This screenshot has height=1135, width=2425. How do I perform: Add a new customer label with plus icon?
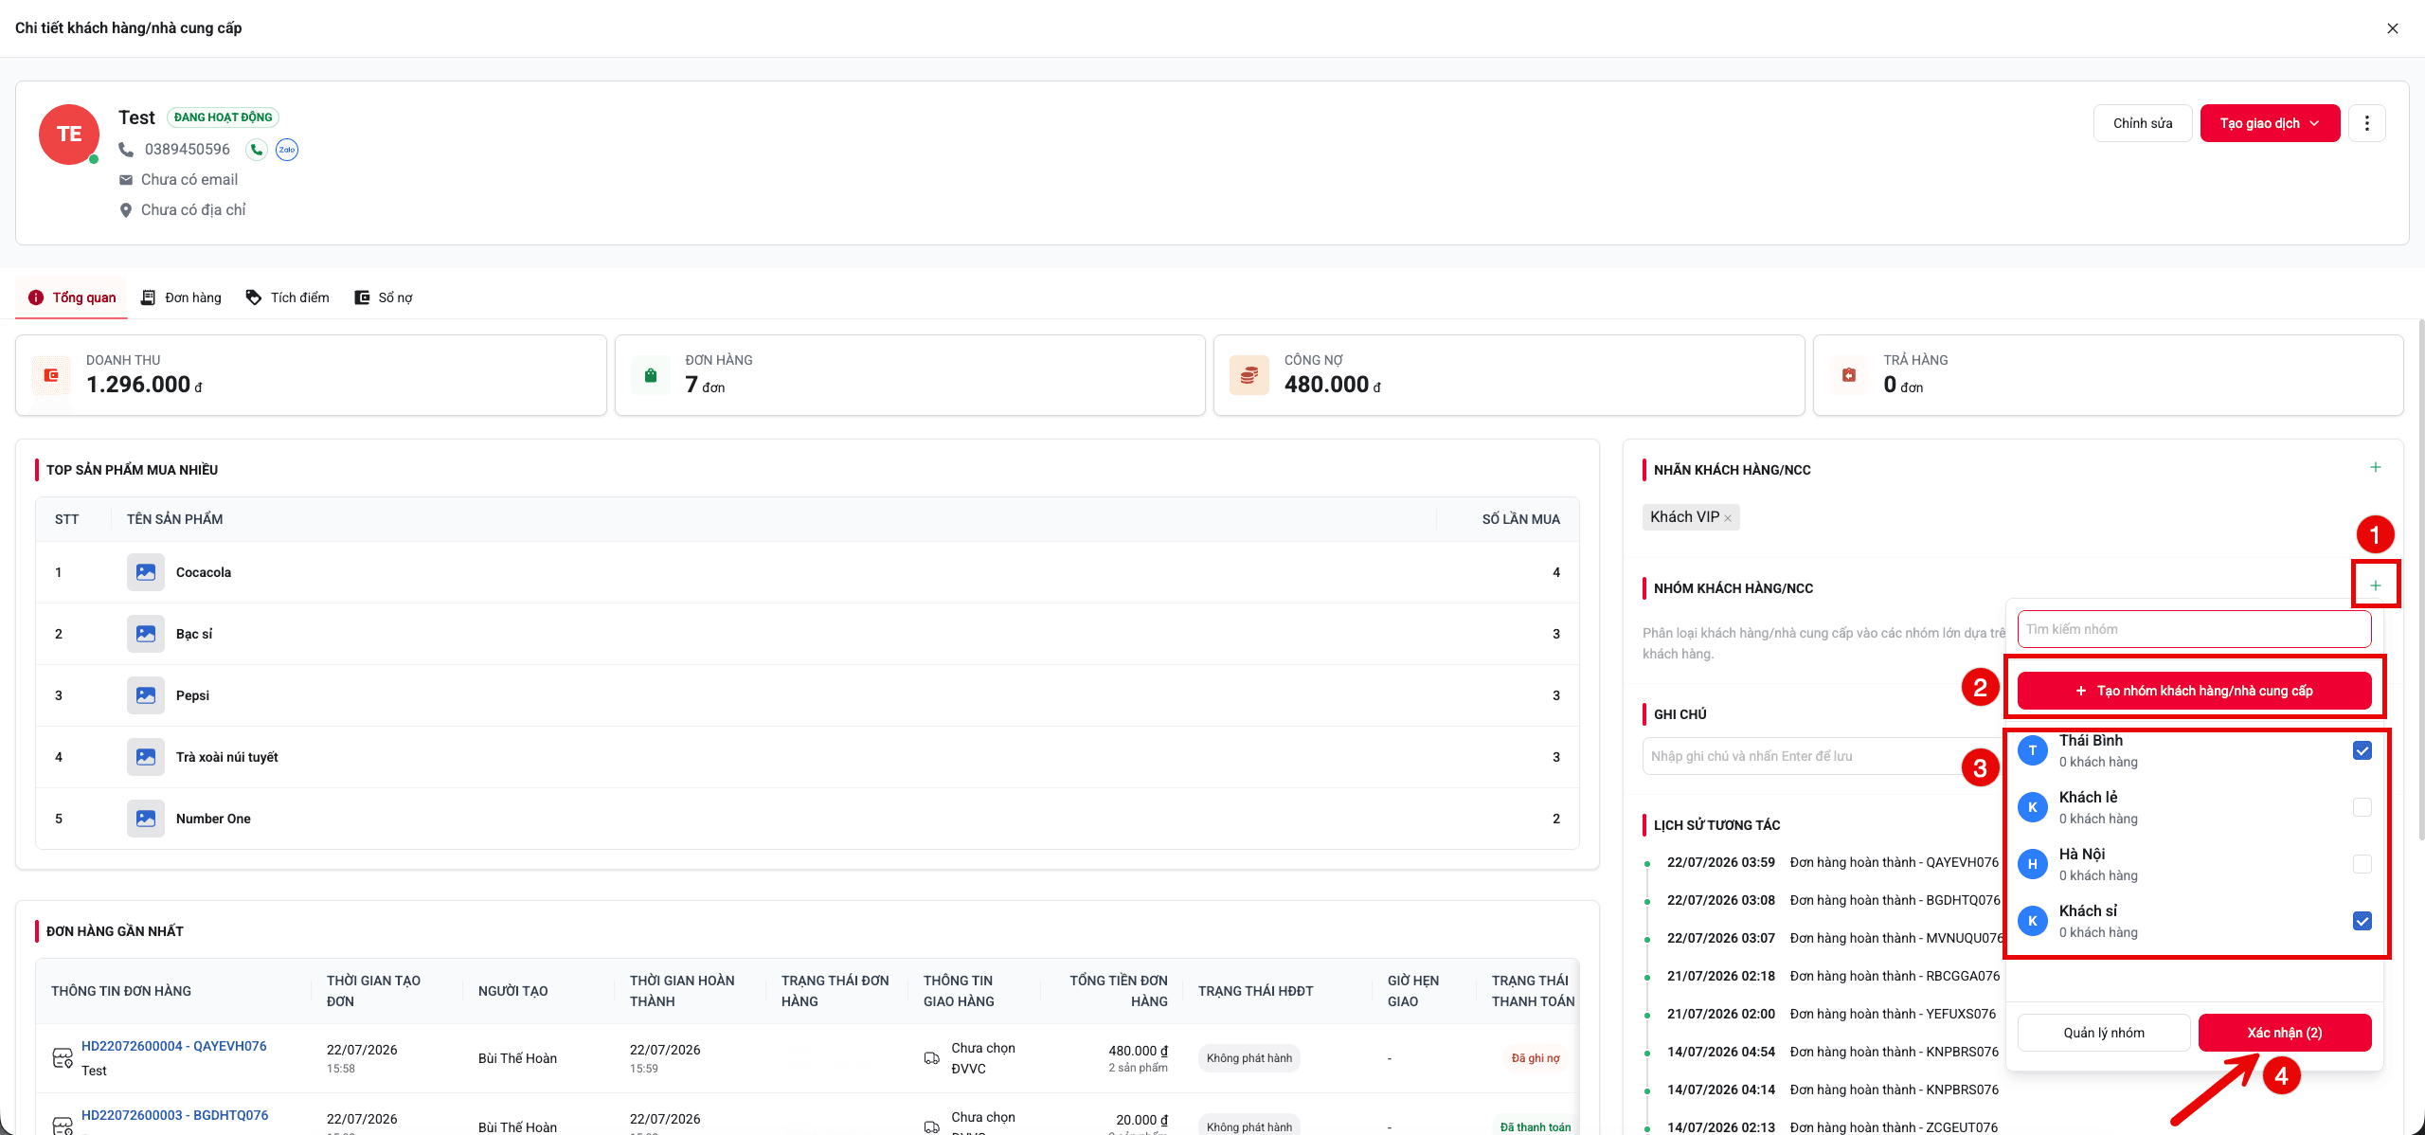[x=2375, y=467]
